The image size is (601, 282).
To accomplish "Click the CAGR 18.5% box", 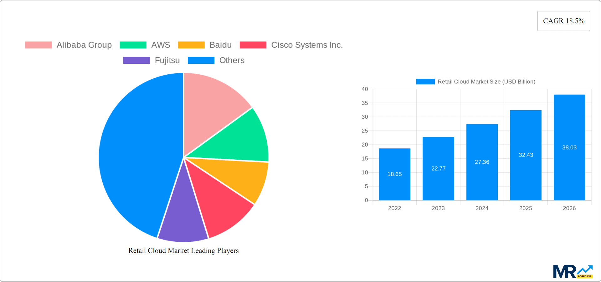I will (x=563, y=21).
